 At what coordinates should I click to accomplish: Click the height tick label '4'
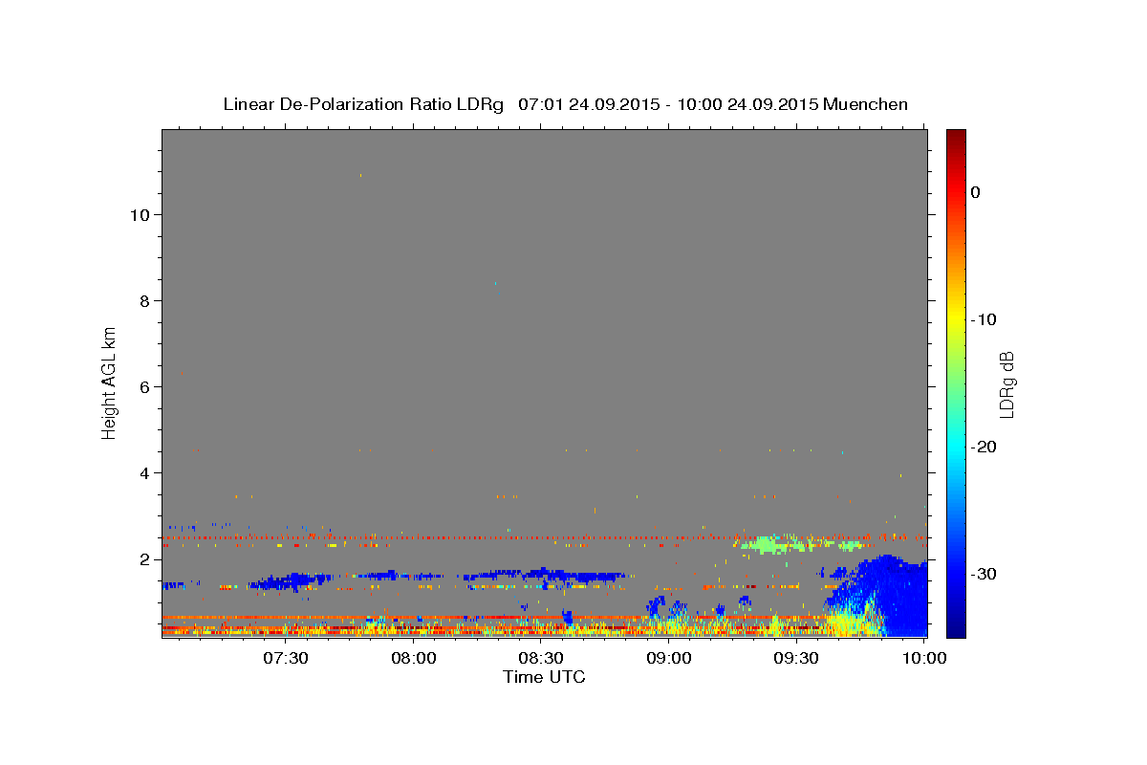pyautogui.click(x=143, y=472)
